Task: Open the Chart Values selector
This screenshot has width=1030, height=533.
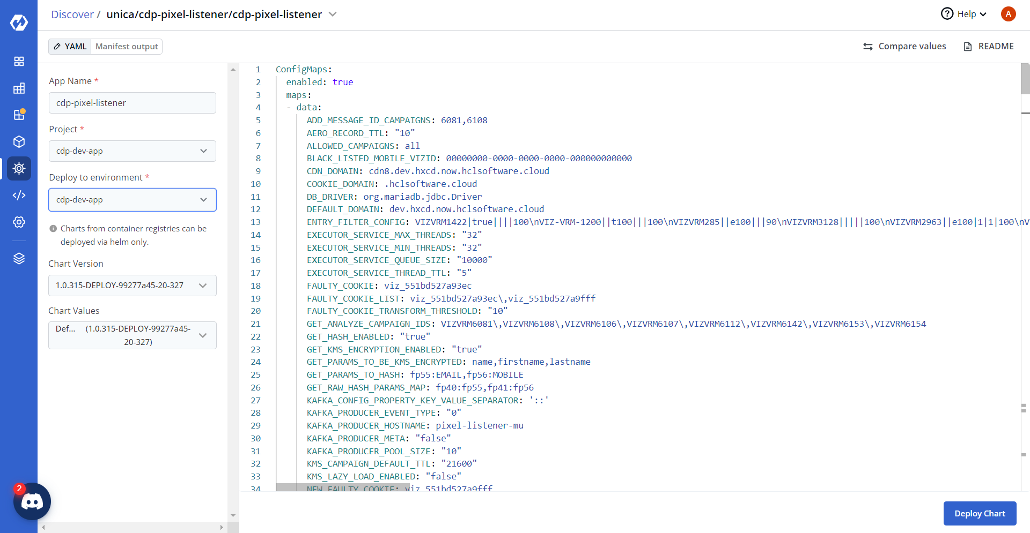Action: (132, 335)
